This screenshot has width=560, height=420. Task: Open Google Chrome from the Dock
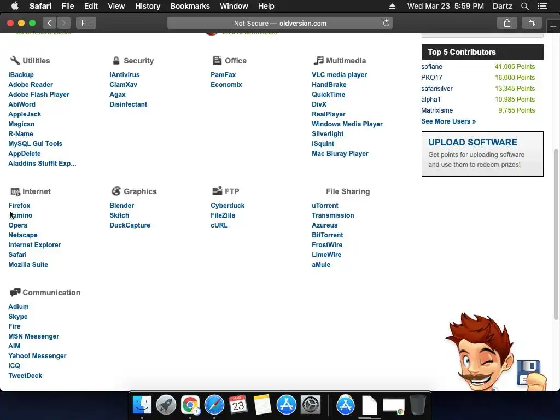(190, 405)
